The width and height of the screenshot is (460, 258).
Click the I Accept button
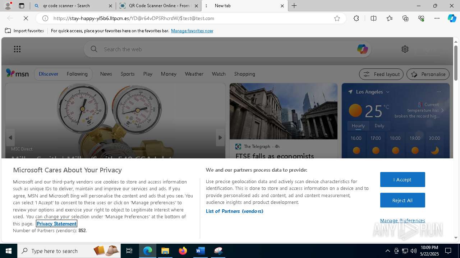tap(402, 180)
